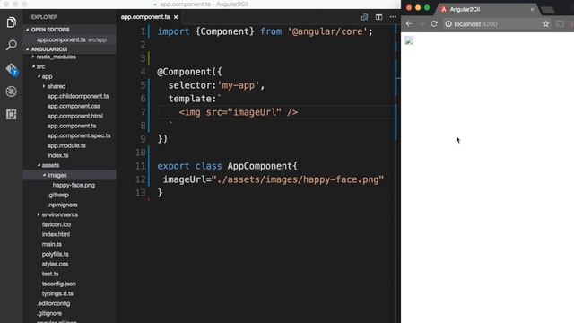Open test.ts in the file tree

coord(50,274)
